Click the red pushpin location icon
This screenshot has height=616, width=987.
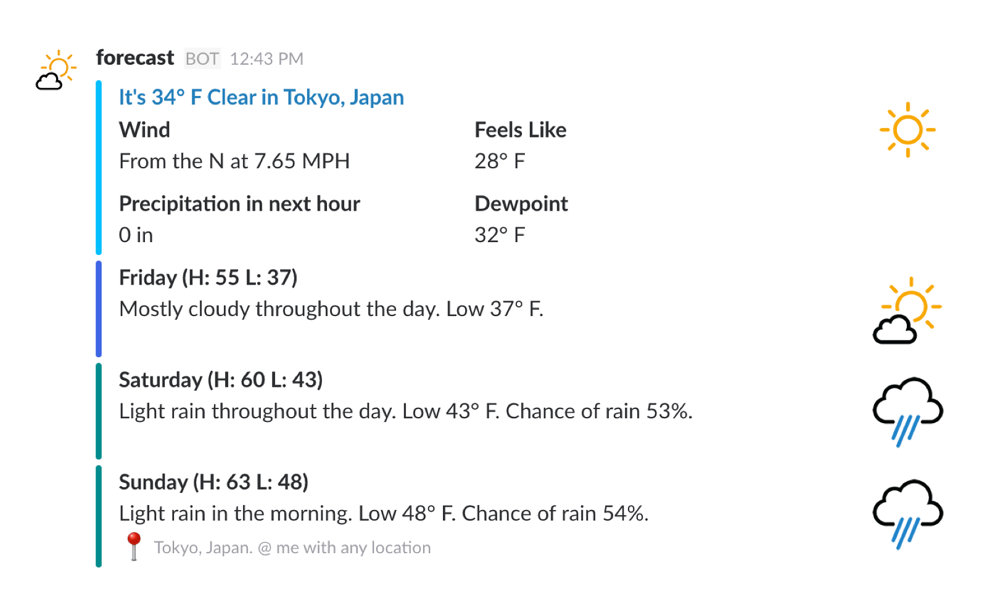[134, 546]
